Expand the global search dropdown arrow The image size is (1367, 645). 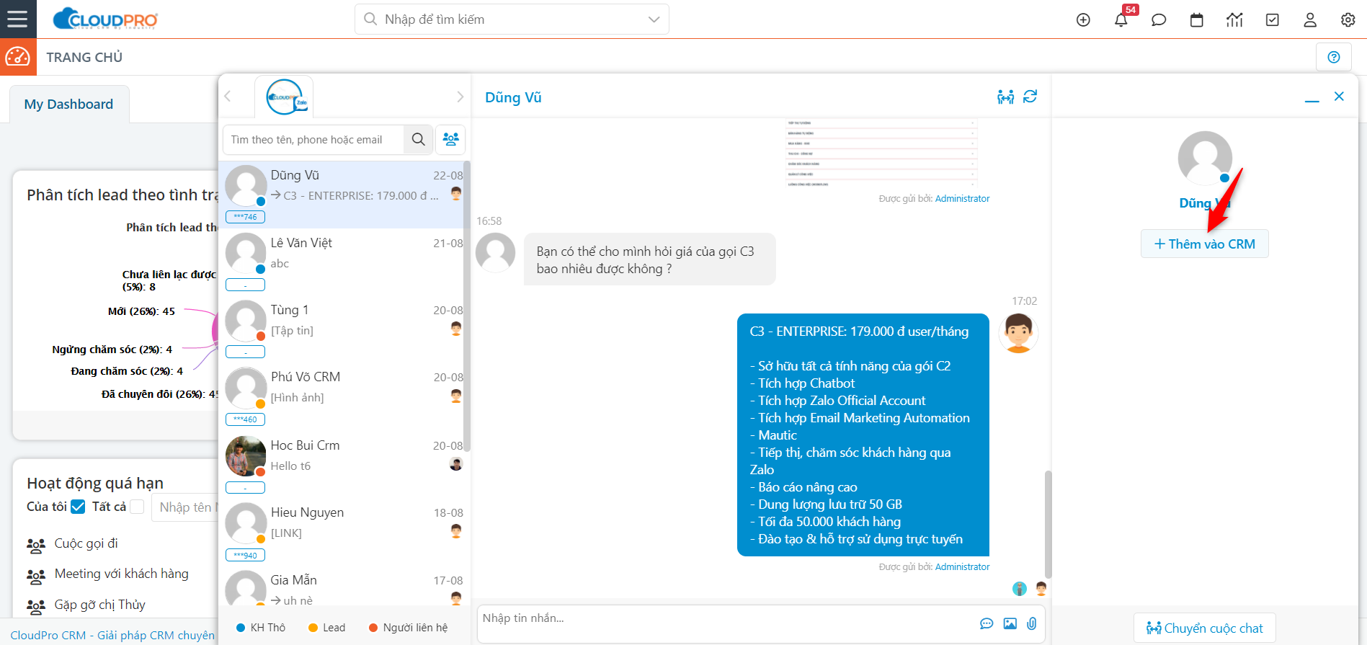pyautogui.click(x=654, y=19)
